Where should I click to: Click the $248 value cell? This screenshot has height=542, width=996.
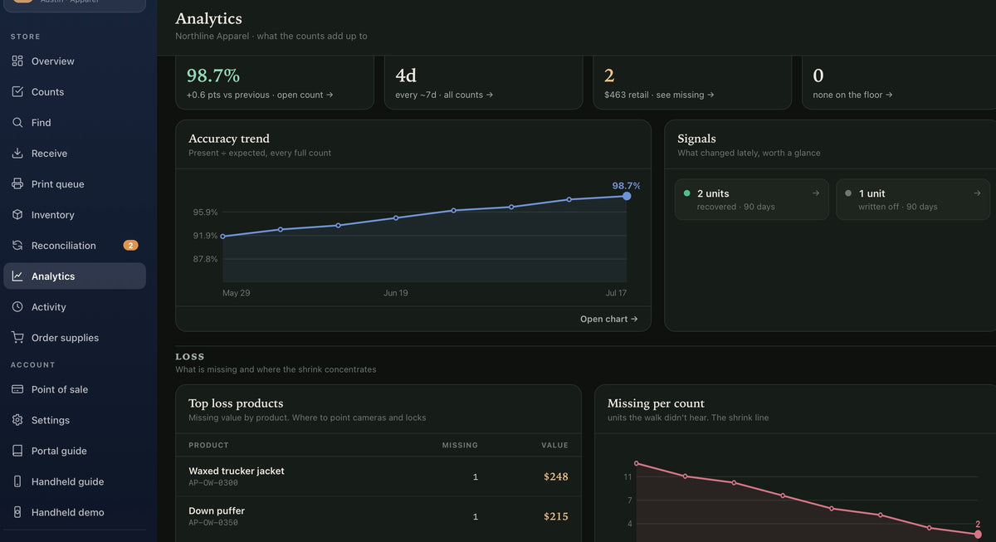[x=556, y=476]
